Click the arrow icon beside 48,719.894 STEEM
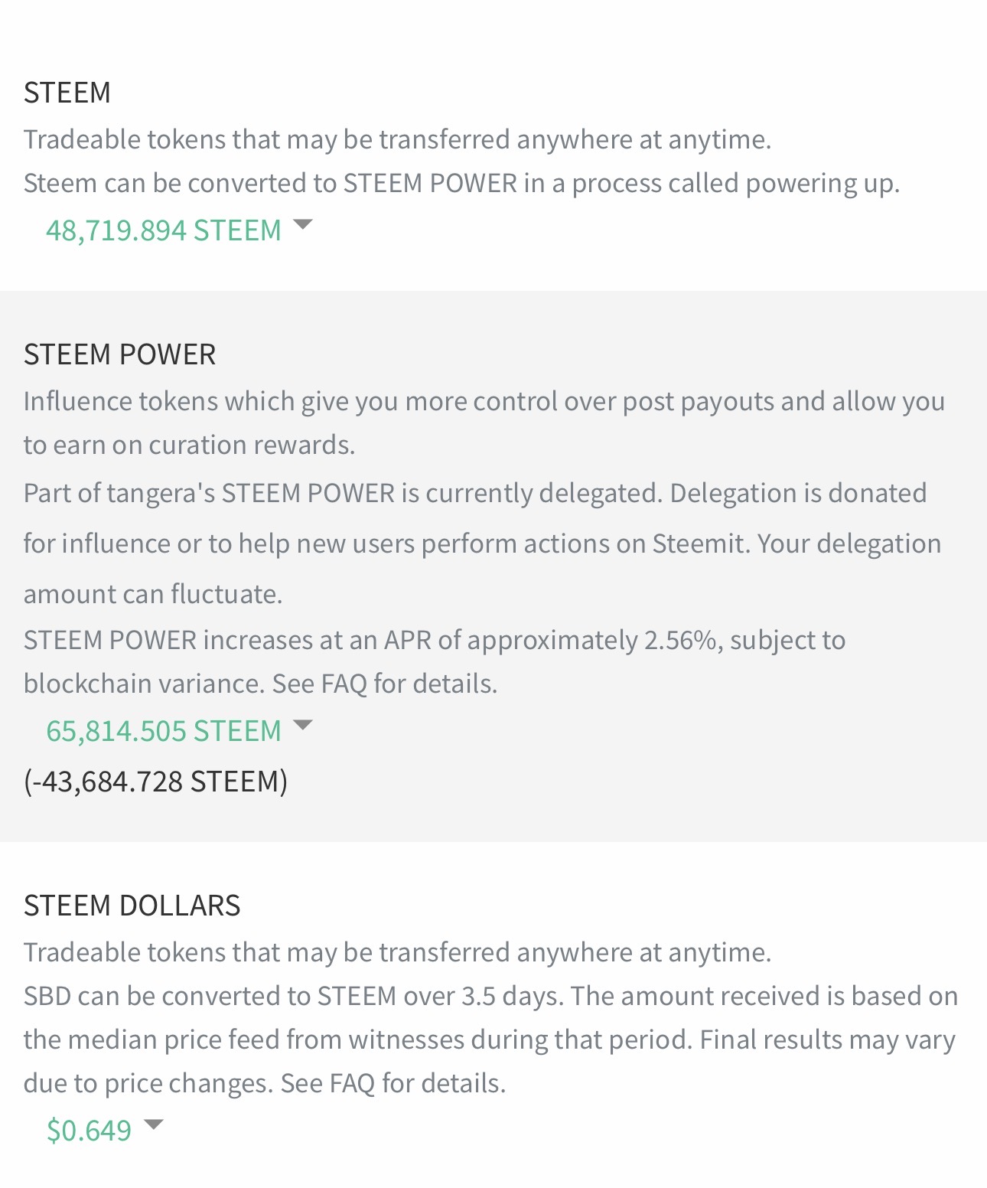The width and height of the screenshot is (987, 1188). coord(303,224)
